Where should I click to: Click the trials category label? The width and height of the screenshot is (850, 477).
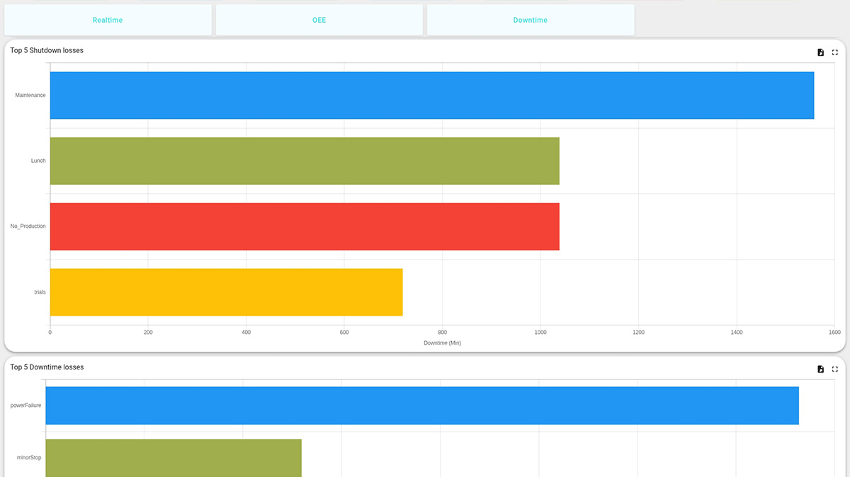(40, 292)
